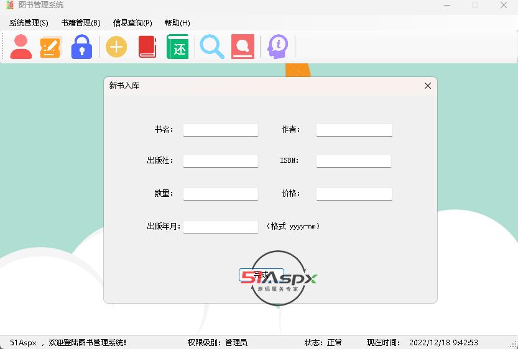518x349 pixels.
Task: Click the 新书入库 dialog title
Action: pyautogui.click(x=124, y=86)
